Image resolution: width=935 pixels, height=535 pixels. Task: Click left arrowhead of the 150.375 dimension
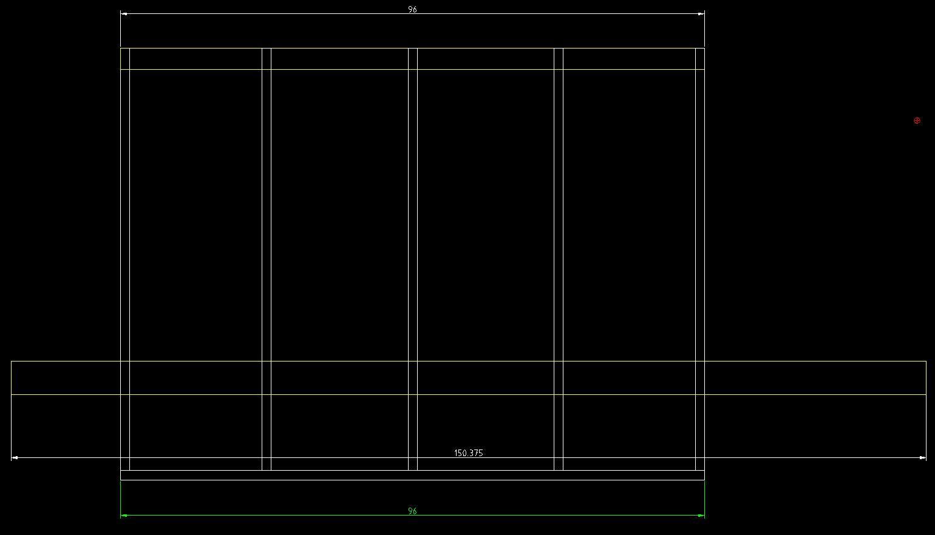click(x=15, y=458)
